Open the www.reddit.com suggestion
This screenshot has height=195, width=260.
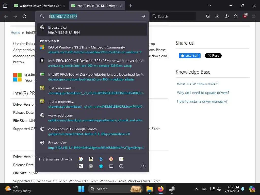(92, 118)
